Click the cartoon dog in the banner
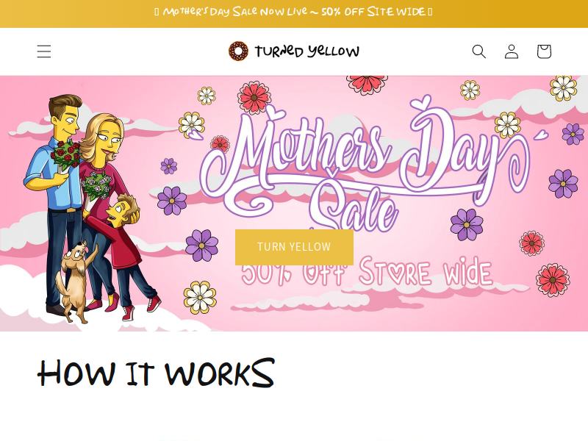 [72, 282]
